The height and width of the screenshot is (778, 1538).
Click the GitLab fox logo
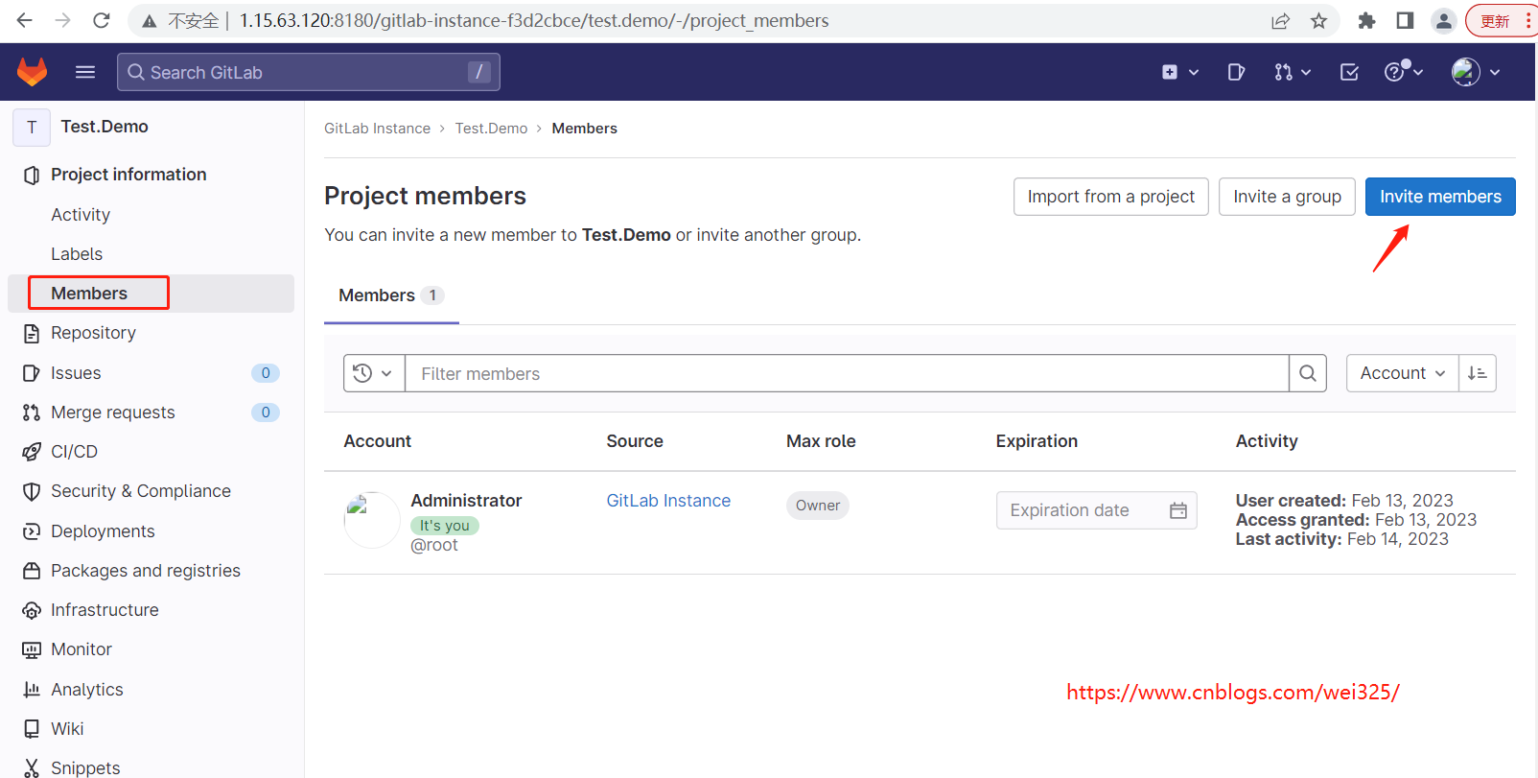(33, 72)
